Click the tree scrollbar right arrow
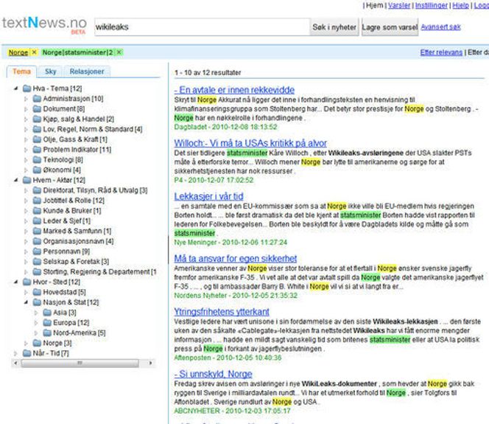Screen dimensions: 489x424 click(x=151, y=363)
